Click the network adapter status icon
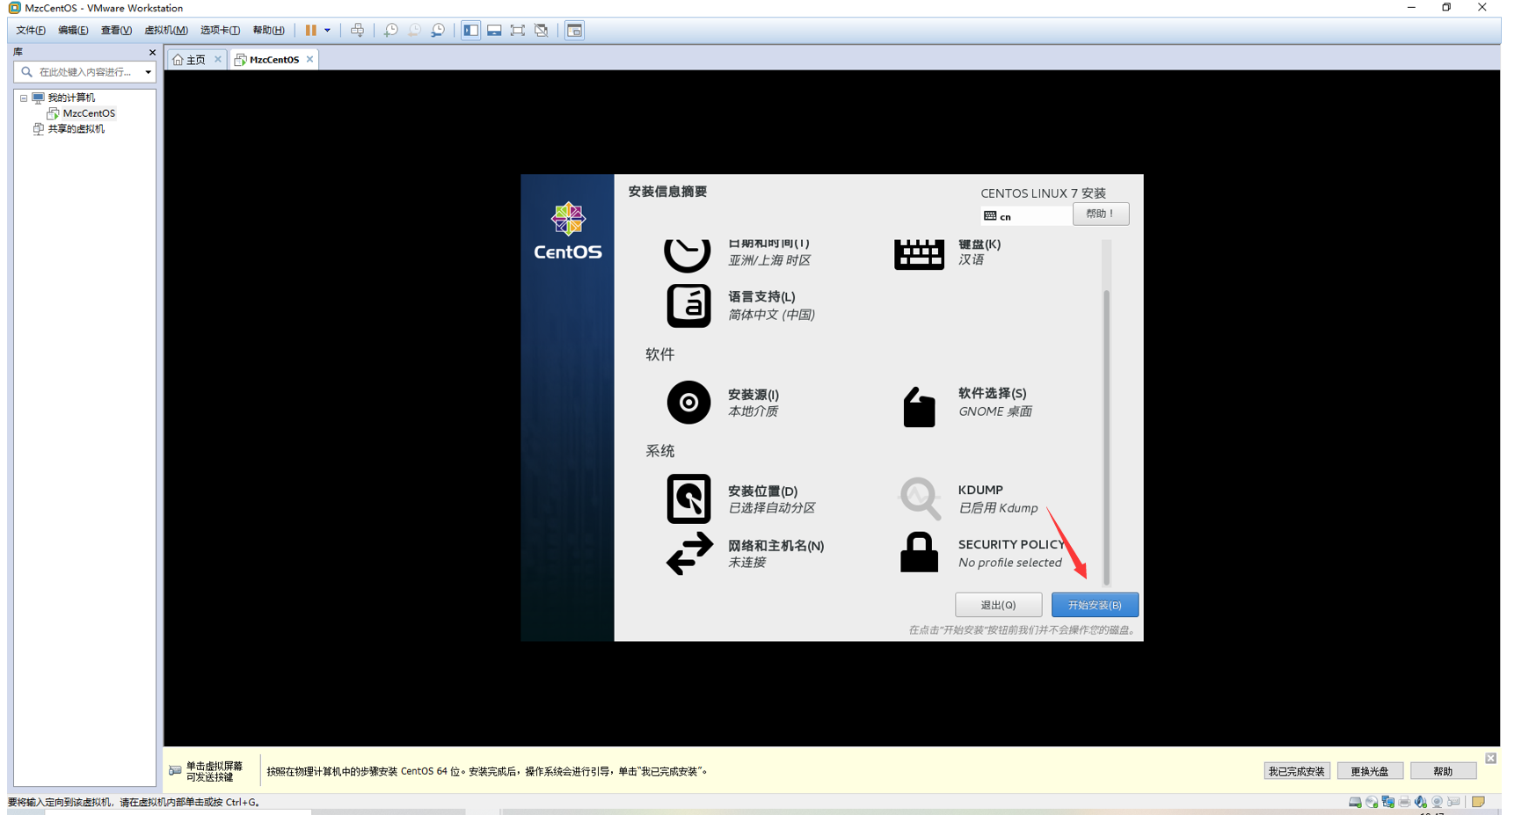 [1387, 802]
